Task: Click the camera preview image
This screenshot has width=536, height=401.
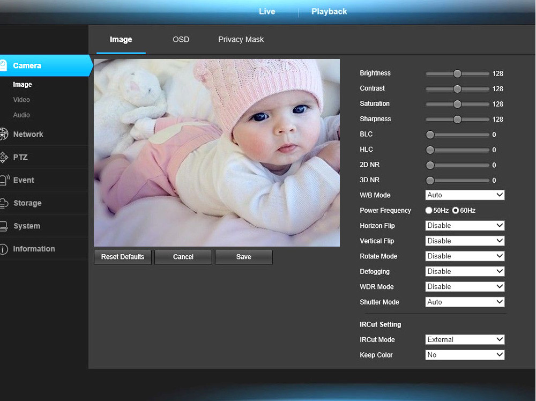Action: click(217, 153)
